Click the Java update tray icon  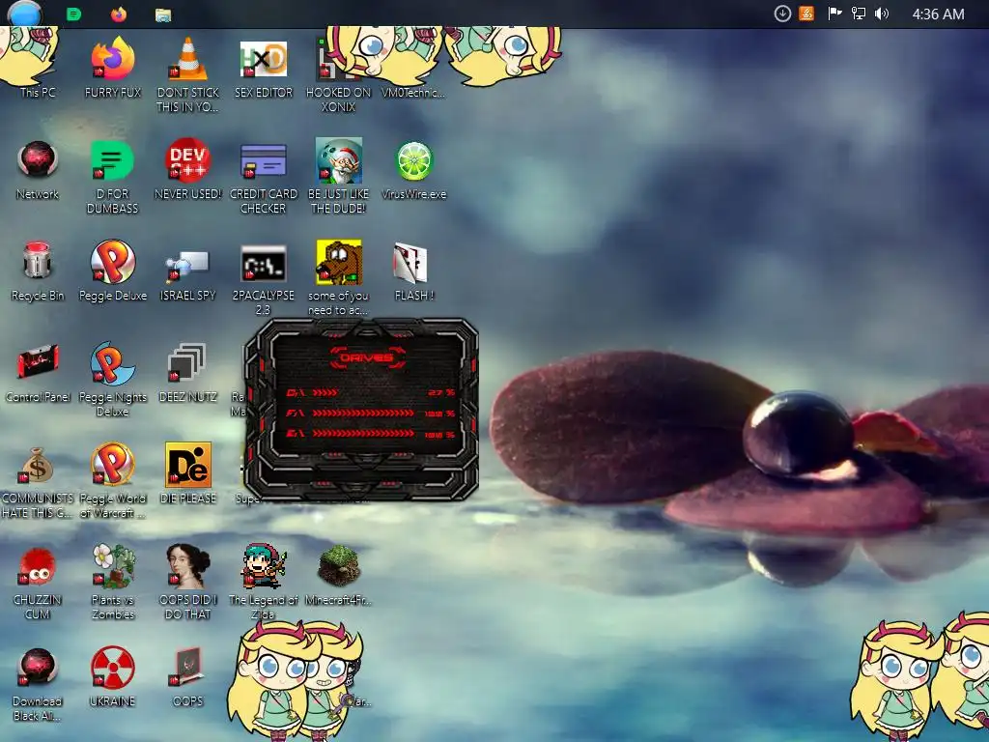(x=806, y=14)
